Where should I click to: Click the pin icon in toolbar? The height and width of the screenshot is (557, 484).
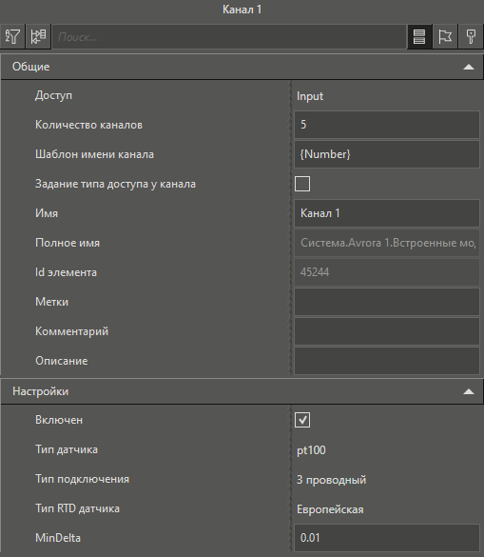[471, 36]
